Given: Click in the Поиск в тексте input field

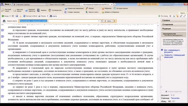Looking at the screenshot, I should (60, 21).
